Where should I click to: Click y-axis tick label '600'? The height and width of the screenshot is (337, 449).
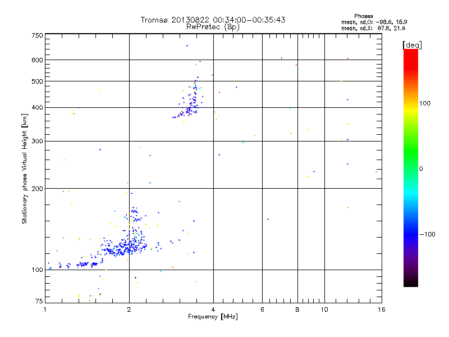click(37, 60)
